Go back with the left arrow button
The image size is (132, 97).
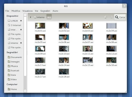click(x=106, y=17)
